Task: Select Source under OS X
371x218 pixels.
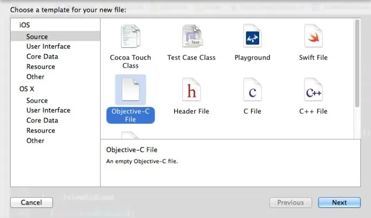Action: click(37, 100)
